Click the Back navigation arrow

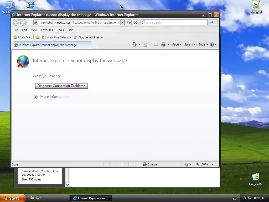point(16,23)
